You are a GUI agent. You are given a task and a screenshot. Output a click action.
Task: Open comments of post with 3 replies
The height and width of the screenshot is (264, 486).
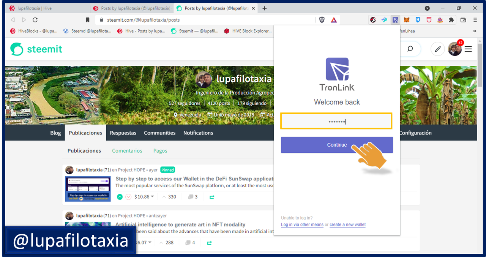click(x=193, y=197)
